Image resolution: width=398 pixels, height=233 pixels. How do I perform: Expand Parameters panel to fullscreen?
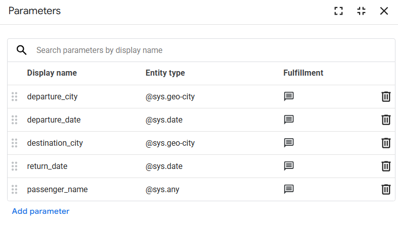(339, 11)
